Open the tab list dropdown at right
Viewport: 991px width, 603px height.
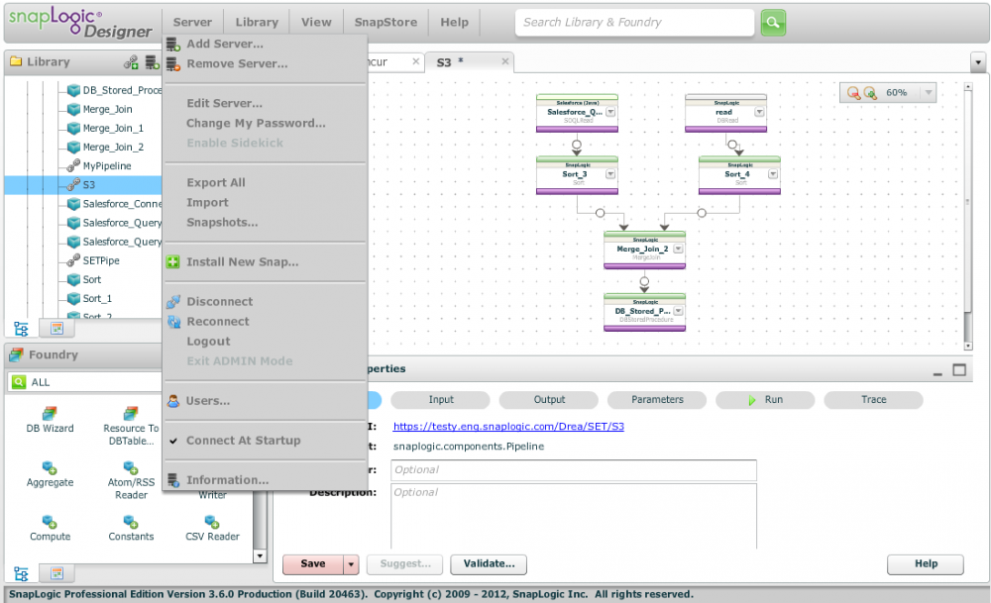(978, 62)
